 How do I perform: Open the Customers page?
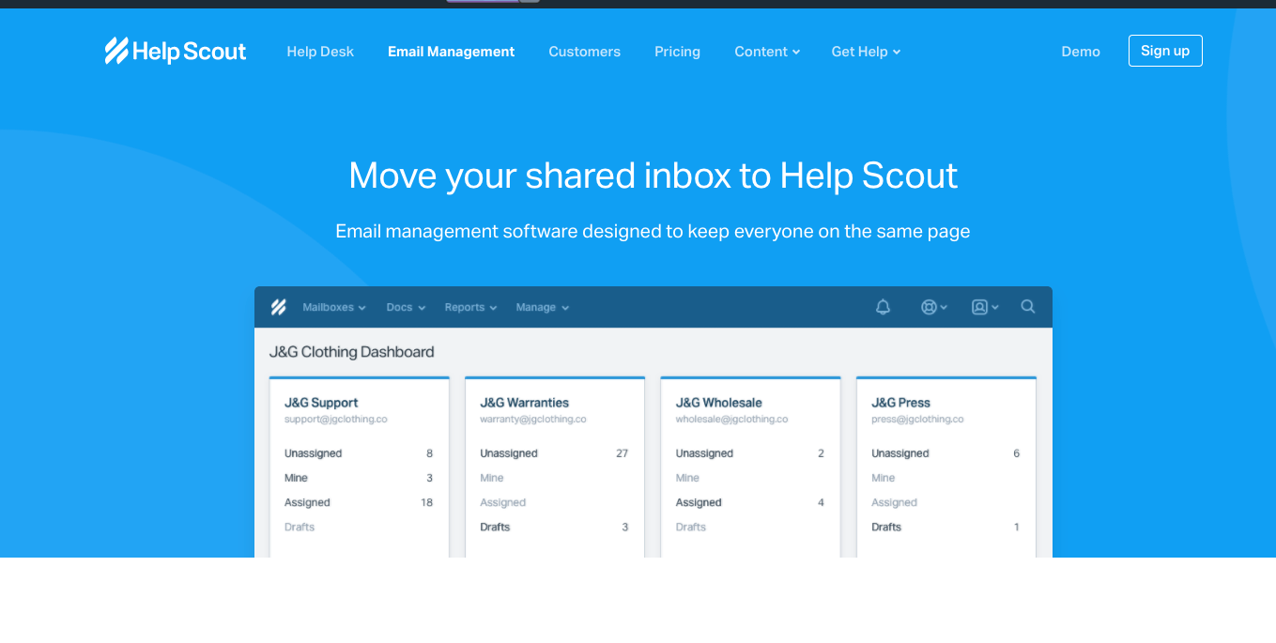584,52
